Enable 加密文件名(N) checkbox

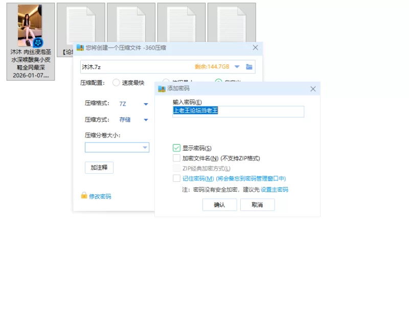176,158
